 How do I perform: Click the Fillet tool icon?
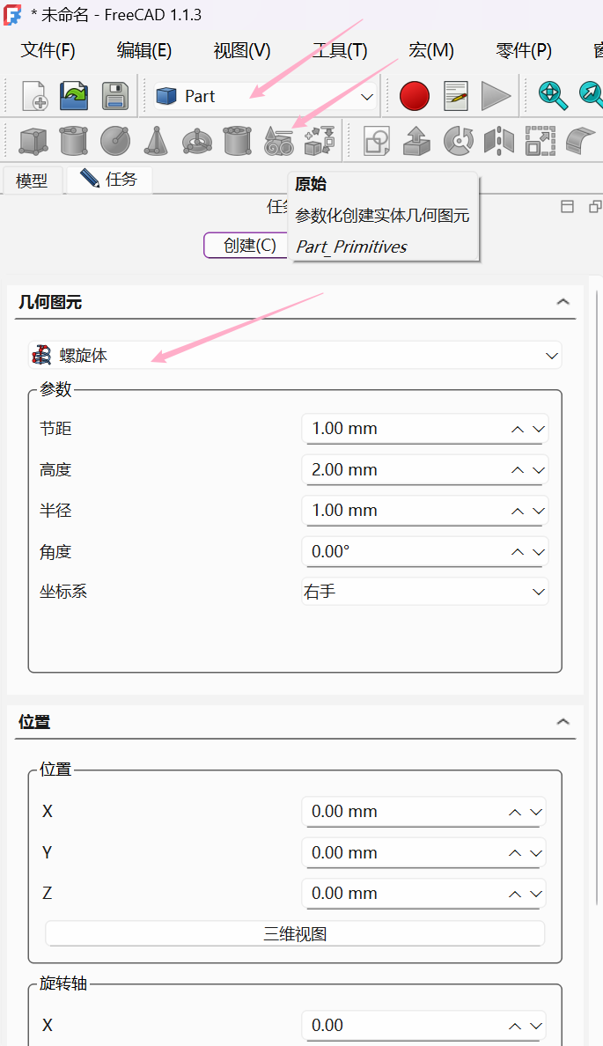coord(580,141)
